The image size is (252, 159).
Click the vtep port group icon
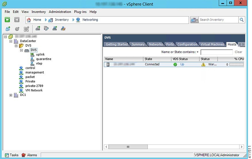[x=32, y=64]
